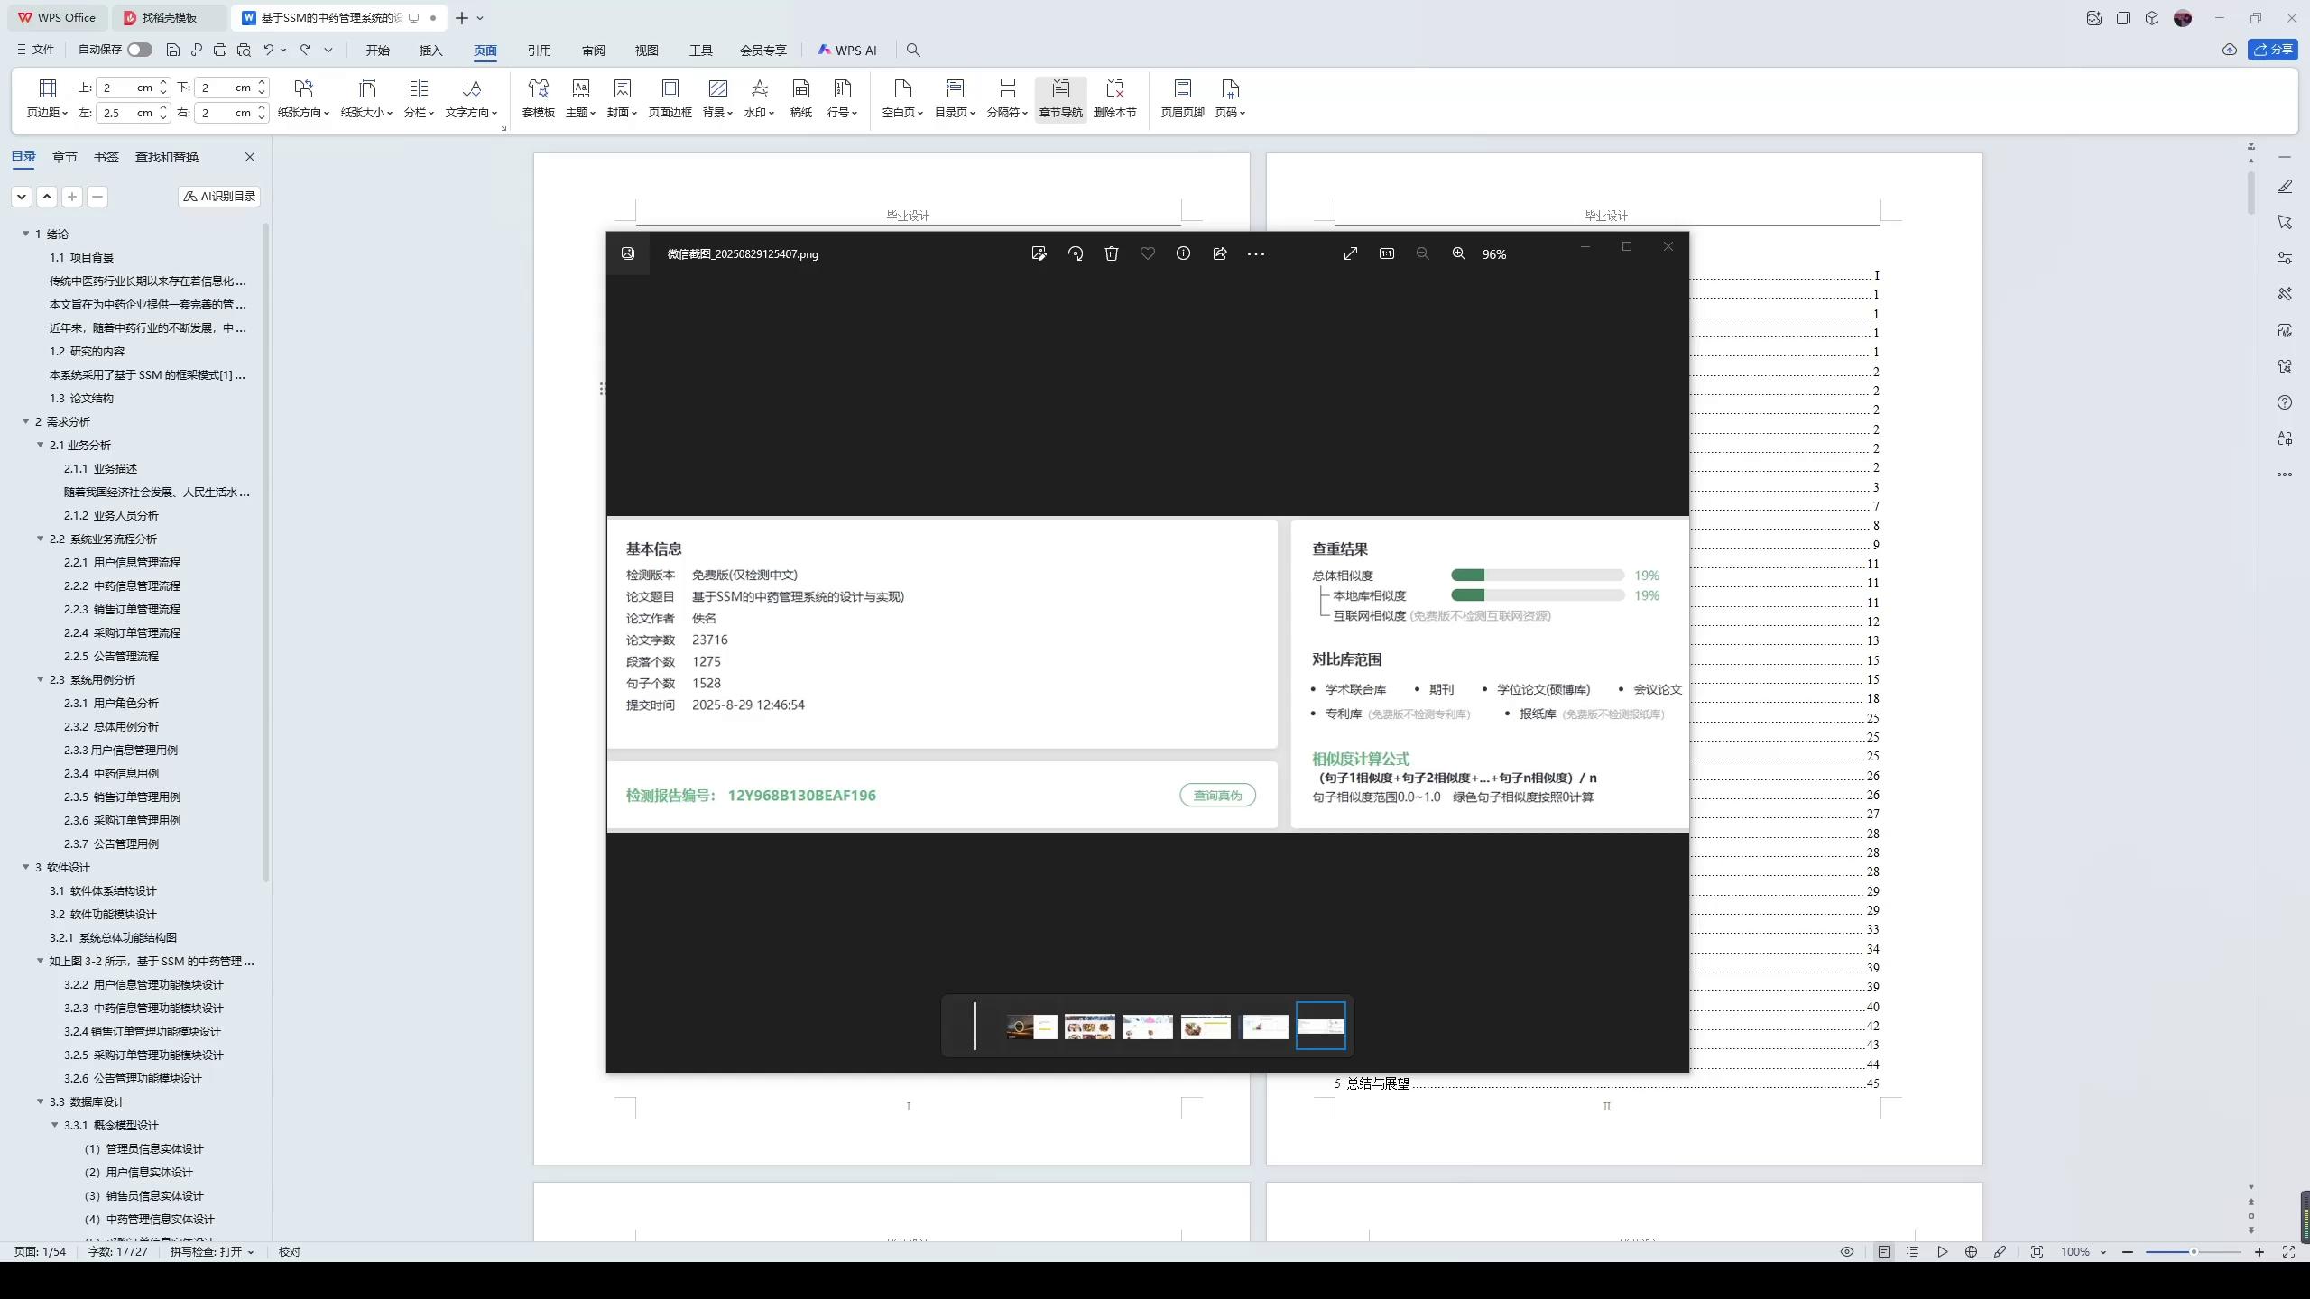
Task: Collapse 2.3 系统用例分析 in the outline
Action: 40,679
